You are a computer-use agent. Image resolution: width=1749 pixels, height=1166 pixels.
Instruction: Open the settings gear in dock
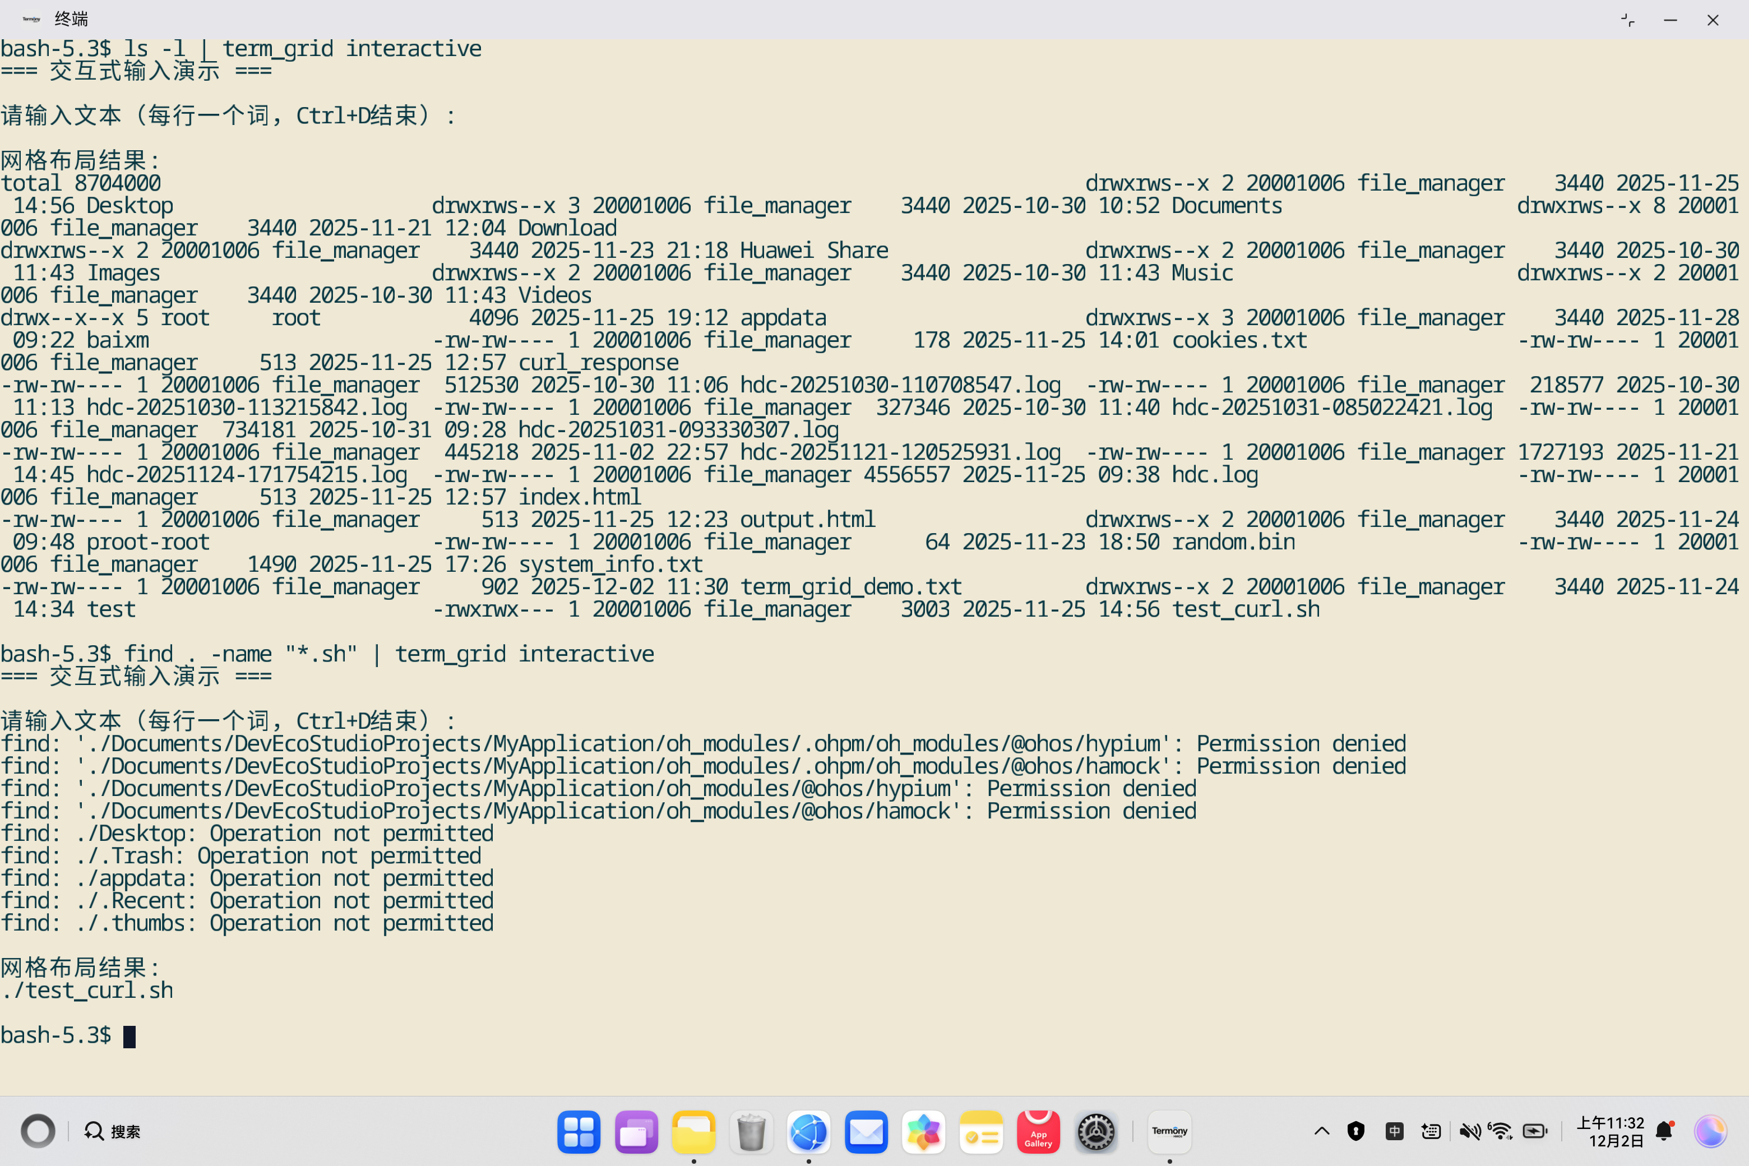click(1096, 1131)
